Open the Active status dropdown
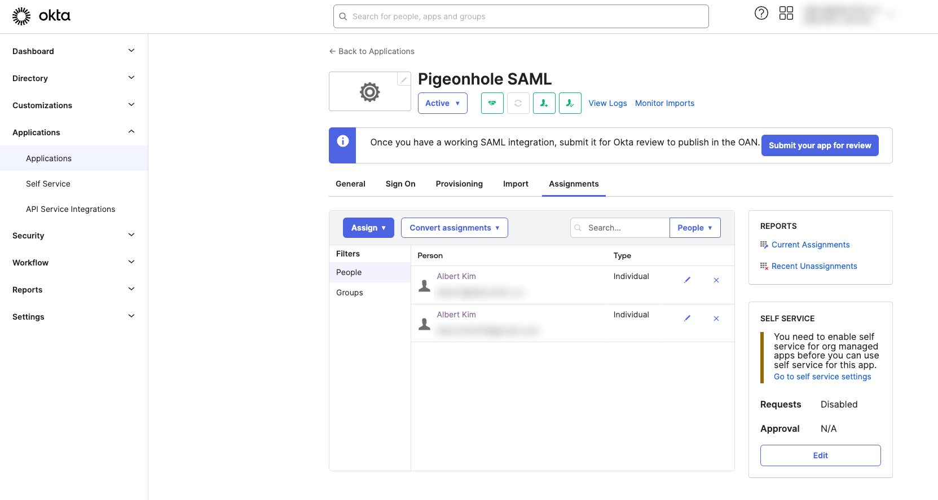 (x=443, y=103)
